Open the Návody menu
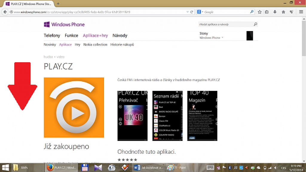Image resolution: width=306 pixels, height=172 pixels. [x=120, y=36]
